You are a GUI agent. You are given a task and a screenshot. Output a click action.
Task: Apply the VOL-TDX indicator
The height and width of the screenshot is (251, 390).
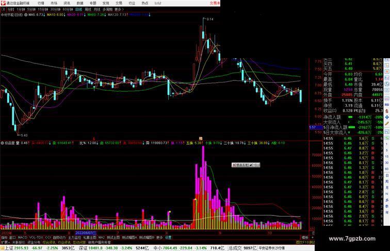point(36,238)
